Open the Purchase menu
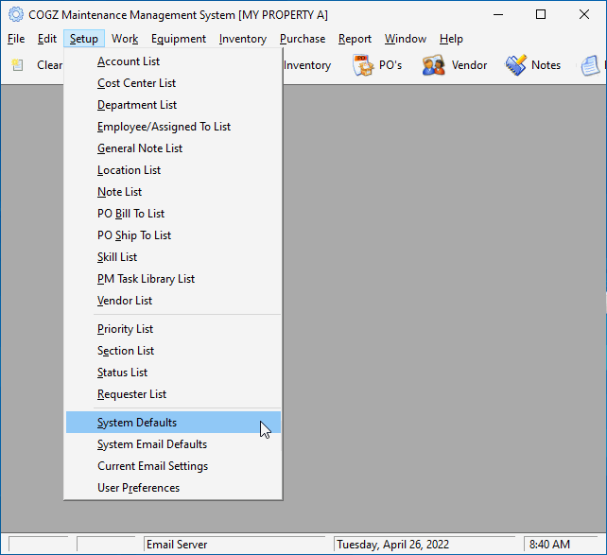This screenshot has height=555, width=607. click(x=303, y=39)
